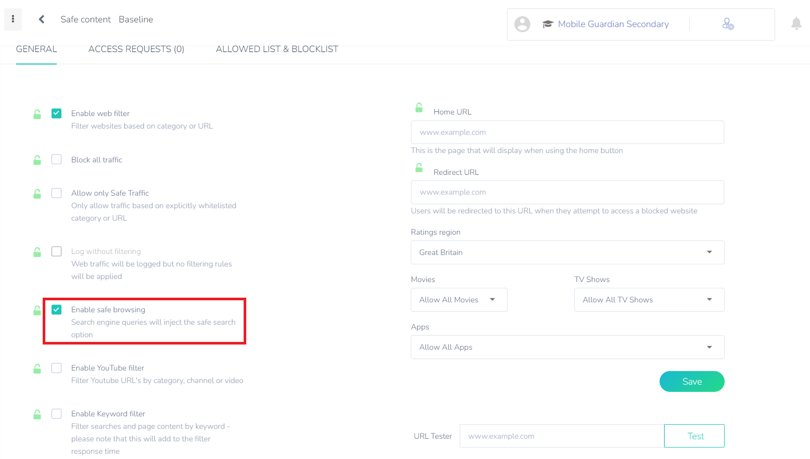Toggle lock icon beside Allow only Safe Traffic

coord(37,194)
